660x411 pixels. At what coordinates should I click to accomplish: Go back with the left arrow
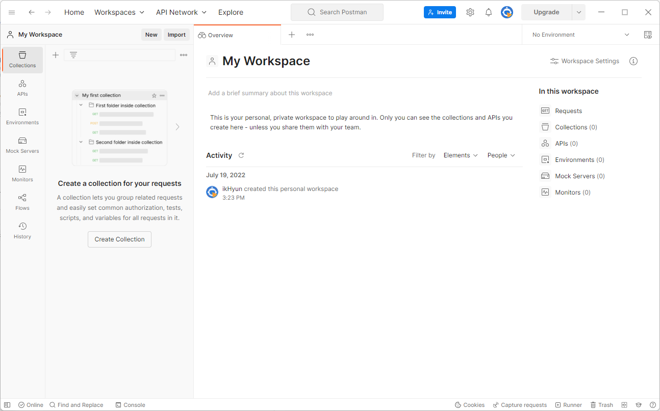(x=32, y=12)
